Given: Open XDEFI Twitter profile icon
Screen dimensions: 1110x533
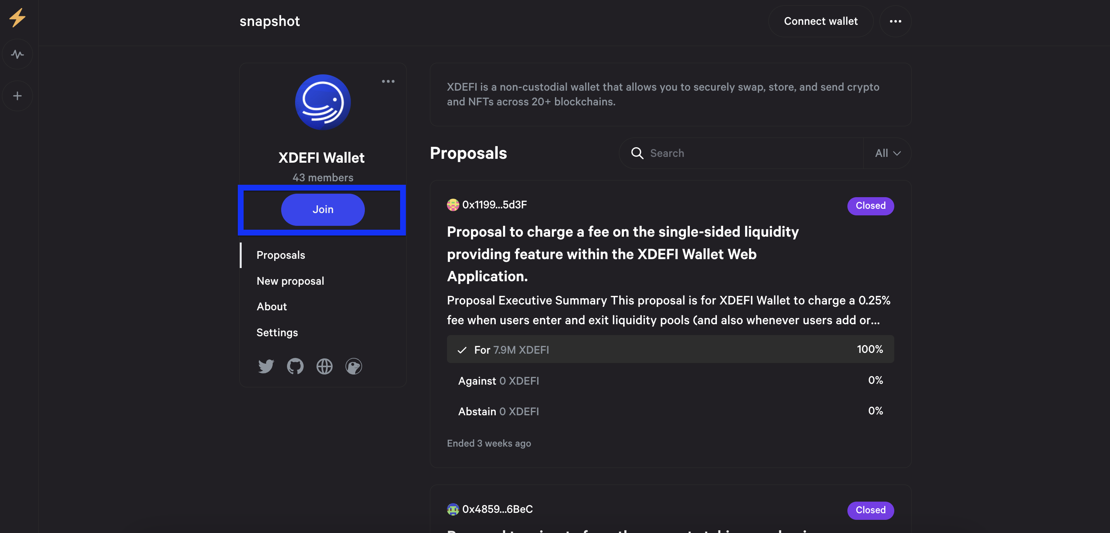Looking at the screenshot, I should [x=266, y=366].
